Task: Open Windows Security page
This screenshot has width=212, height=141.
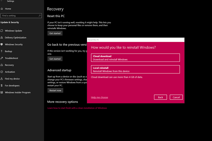Action: point(14,44)
